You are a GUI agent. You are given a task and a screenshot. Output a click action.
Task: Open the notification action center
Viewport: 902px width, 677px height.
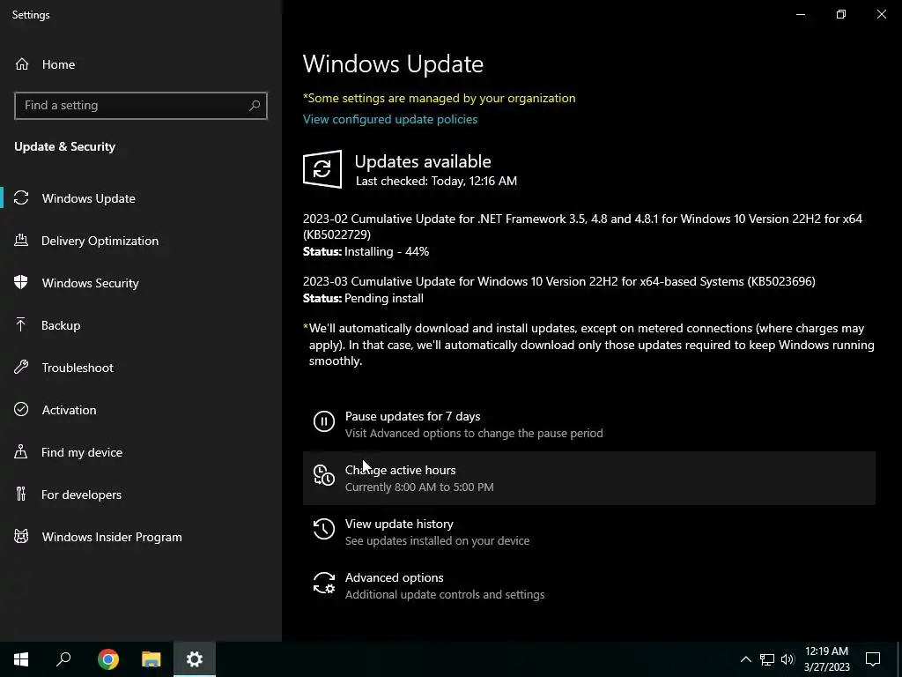tap(873, 659)
